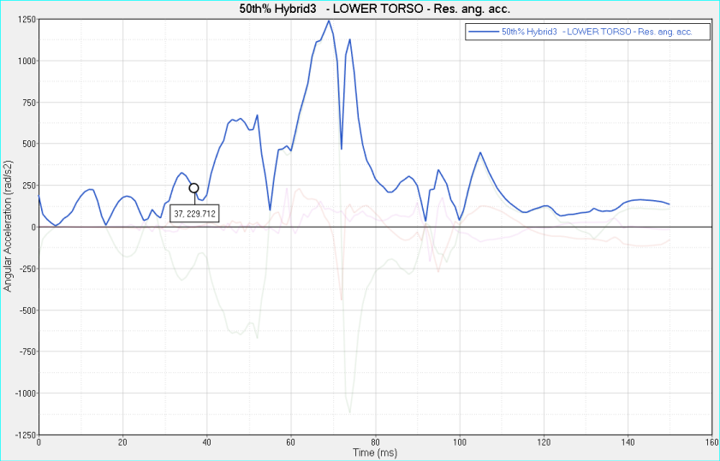Screen dimensions: 720x461
Task: Click the highest peak of the blue curve
Action: 329,21
